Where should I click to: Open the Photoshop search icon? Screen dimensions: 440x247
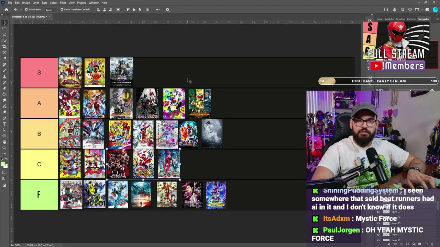tap(403, 10)
